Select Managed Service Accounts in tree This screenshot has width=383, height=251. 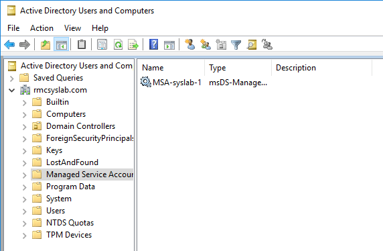[x=90, y=174]
